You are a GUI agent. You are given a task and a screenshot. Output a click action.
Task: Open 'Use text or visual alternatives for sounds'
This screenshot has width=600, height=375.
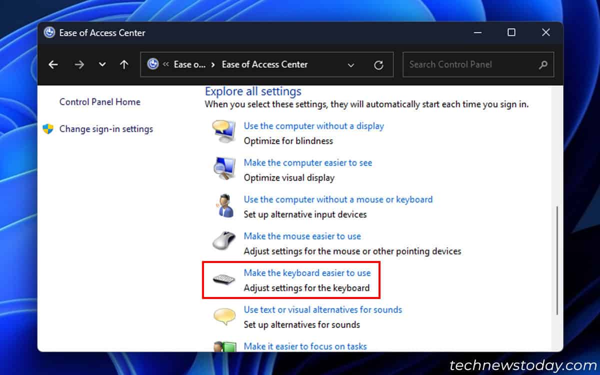click(x=323, y=309)
